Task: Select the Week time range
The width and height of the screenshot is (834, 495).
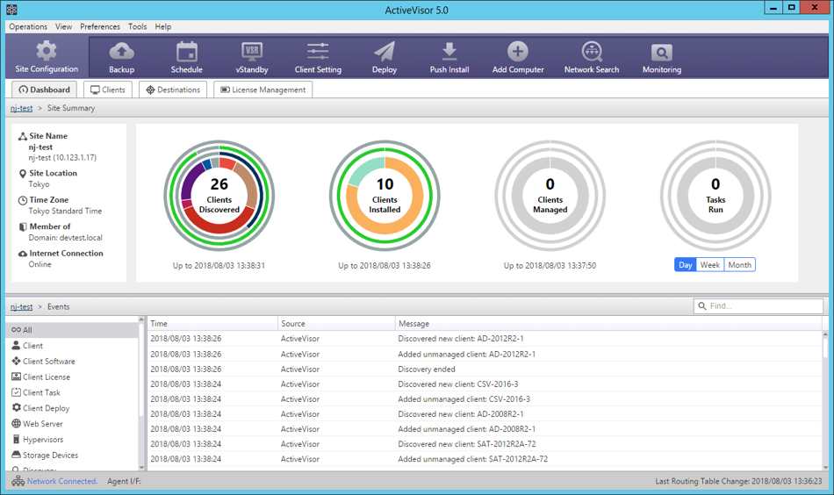Action: click(x=710, y=265)
